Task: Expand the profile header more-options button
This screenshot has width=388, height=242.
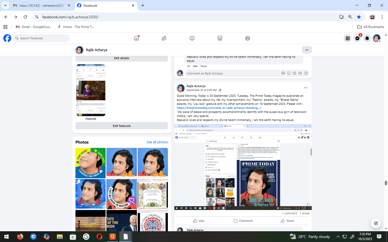Action: (x=307, y=50)
